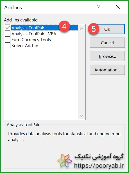Highlight the Solver Add-in list entry
129x173 pixels.
coord(25,45)
